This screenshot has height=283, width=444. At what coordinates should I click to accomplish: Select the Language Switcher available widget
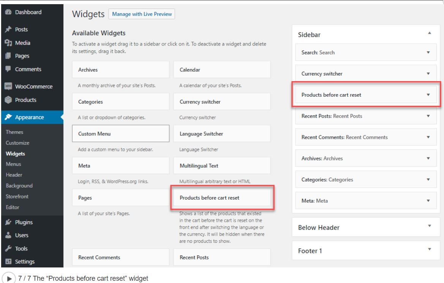pos(222,134)
